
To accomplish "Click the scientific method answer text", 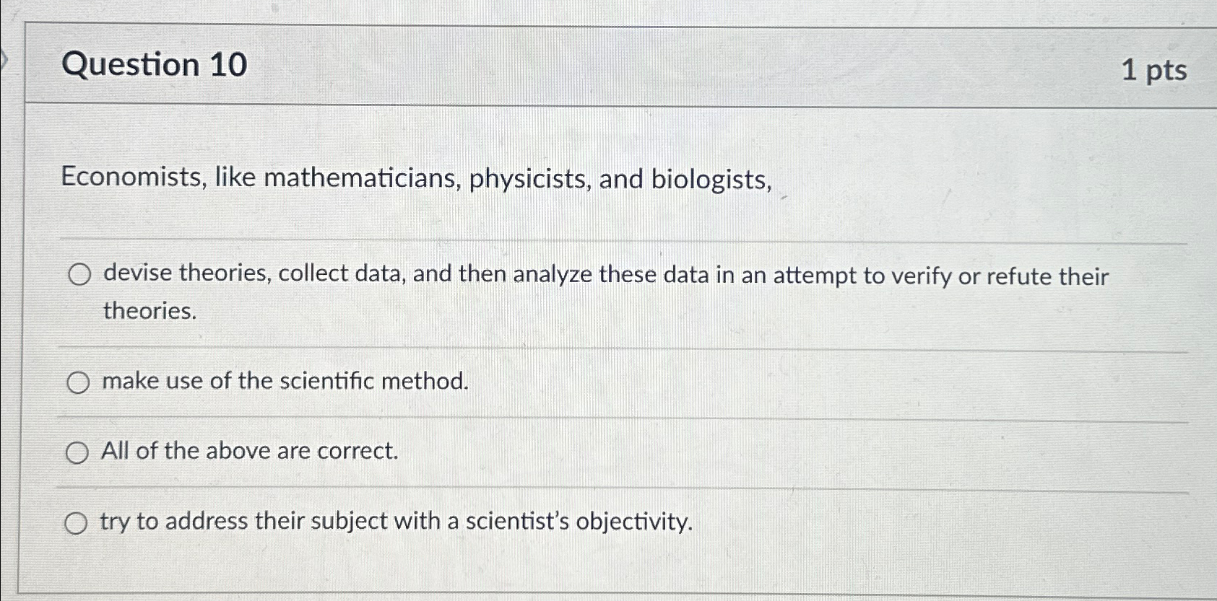I will (285, 381).
